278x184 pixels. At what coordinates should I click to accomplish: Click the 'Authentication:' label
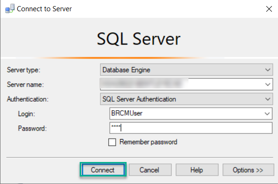(x=28, y=99)
